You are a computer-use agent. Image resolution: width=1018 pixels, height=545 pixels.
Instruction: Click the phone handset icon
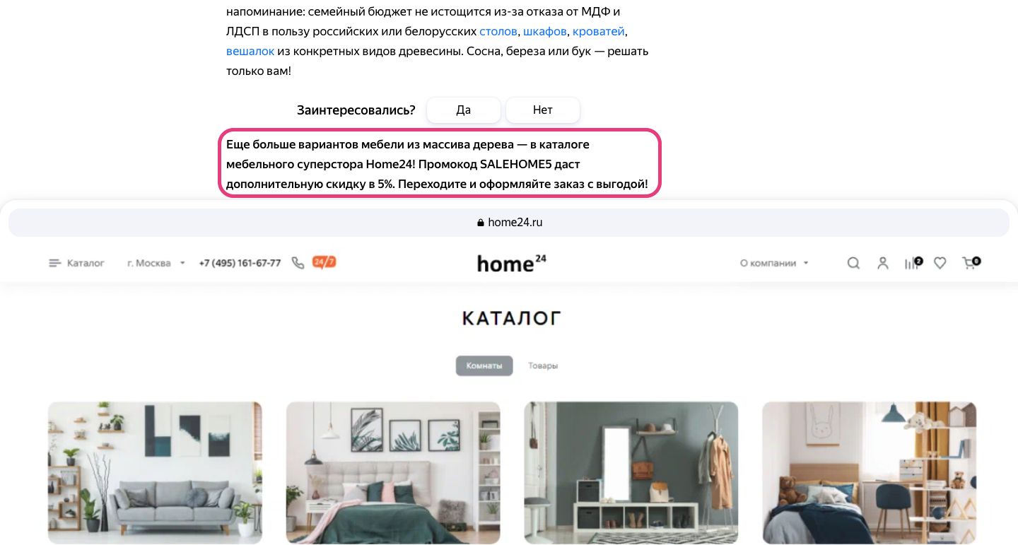[x=298, y=263]
